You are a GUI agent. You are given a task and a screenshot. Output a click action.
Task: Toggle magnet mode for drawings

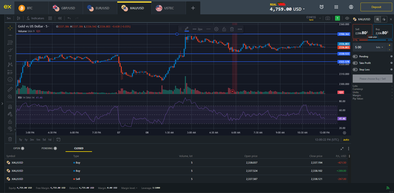[x=10, y=107]
